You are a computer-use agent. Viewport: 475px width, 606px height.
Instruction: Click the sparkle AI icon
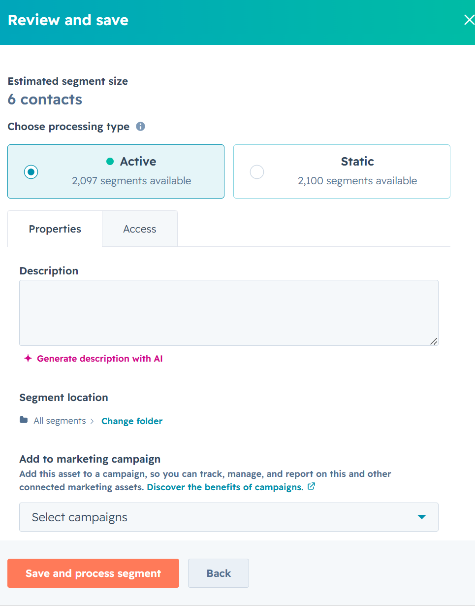(28, 359)
